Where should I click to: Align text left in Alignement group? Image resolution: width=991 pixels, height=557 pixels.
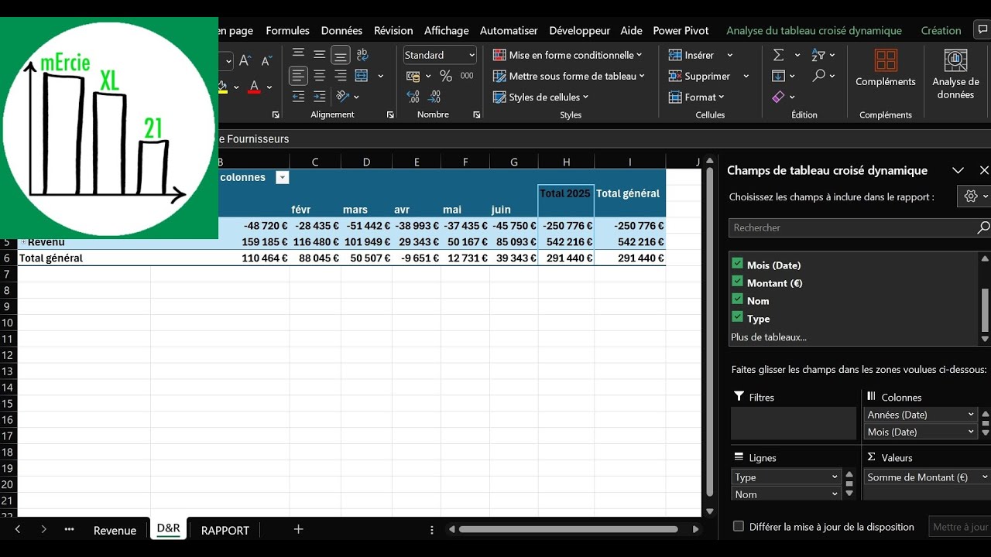pos(298,76)
